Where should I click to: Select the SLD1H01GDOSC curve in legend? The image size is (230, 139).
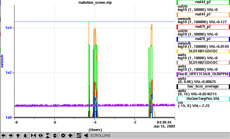203,51
